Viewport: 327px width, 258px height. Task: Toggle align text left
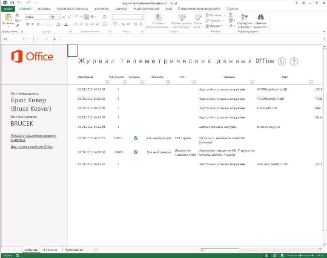click(76, 24)
